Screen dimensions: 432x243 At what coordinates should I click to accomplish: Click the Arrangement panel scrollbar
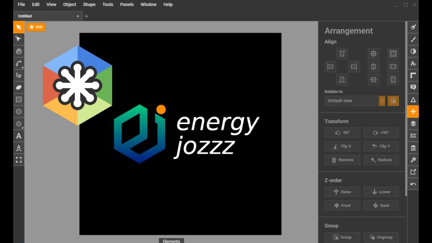(x=406, y=109)
